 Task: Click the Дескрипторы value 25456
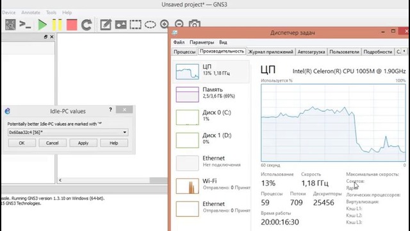point(324,203)
